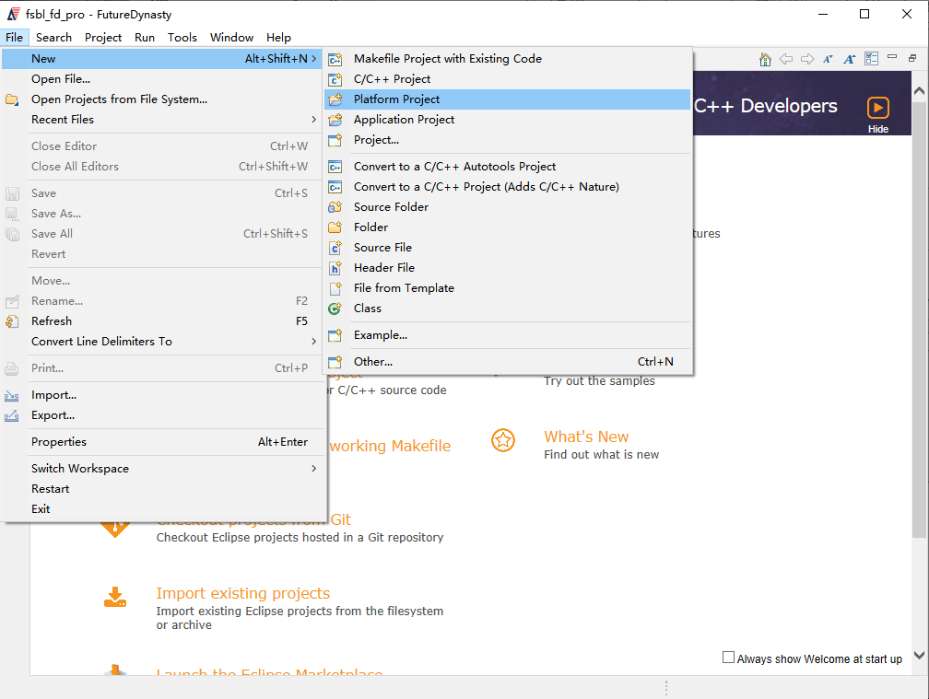Choose Example... in the New submenu
Screen dimensions: 929x699
point(509,335)
